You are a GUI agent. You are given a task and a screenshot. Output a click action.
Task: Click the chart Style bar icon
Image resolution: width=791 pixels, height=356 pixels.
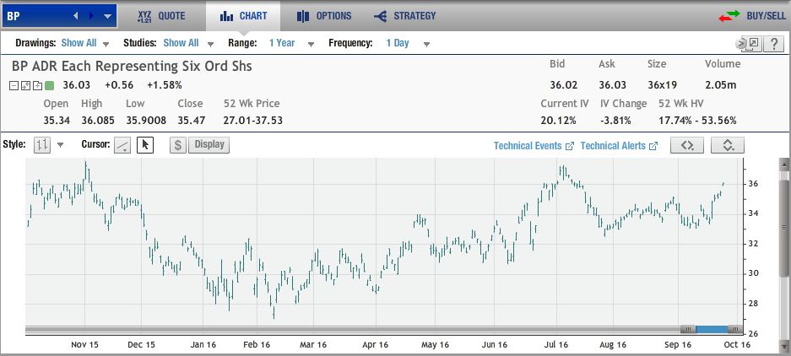pos(42,145)
